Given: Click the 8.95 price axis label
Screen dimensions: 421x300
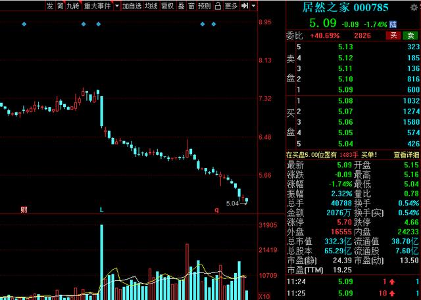Looking at the screenshot, I should tap(264, 22).
